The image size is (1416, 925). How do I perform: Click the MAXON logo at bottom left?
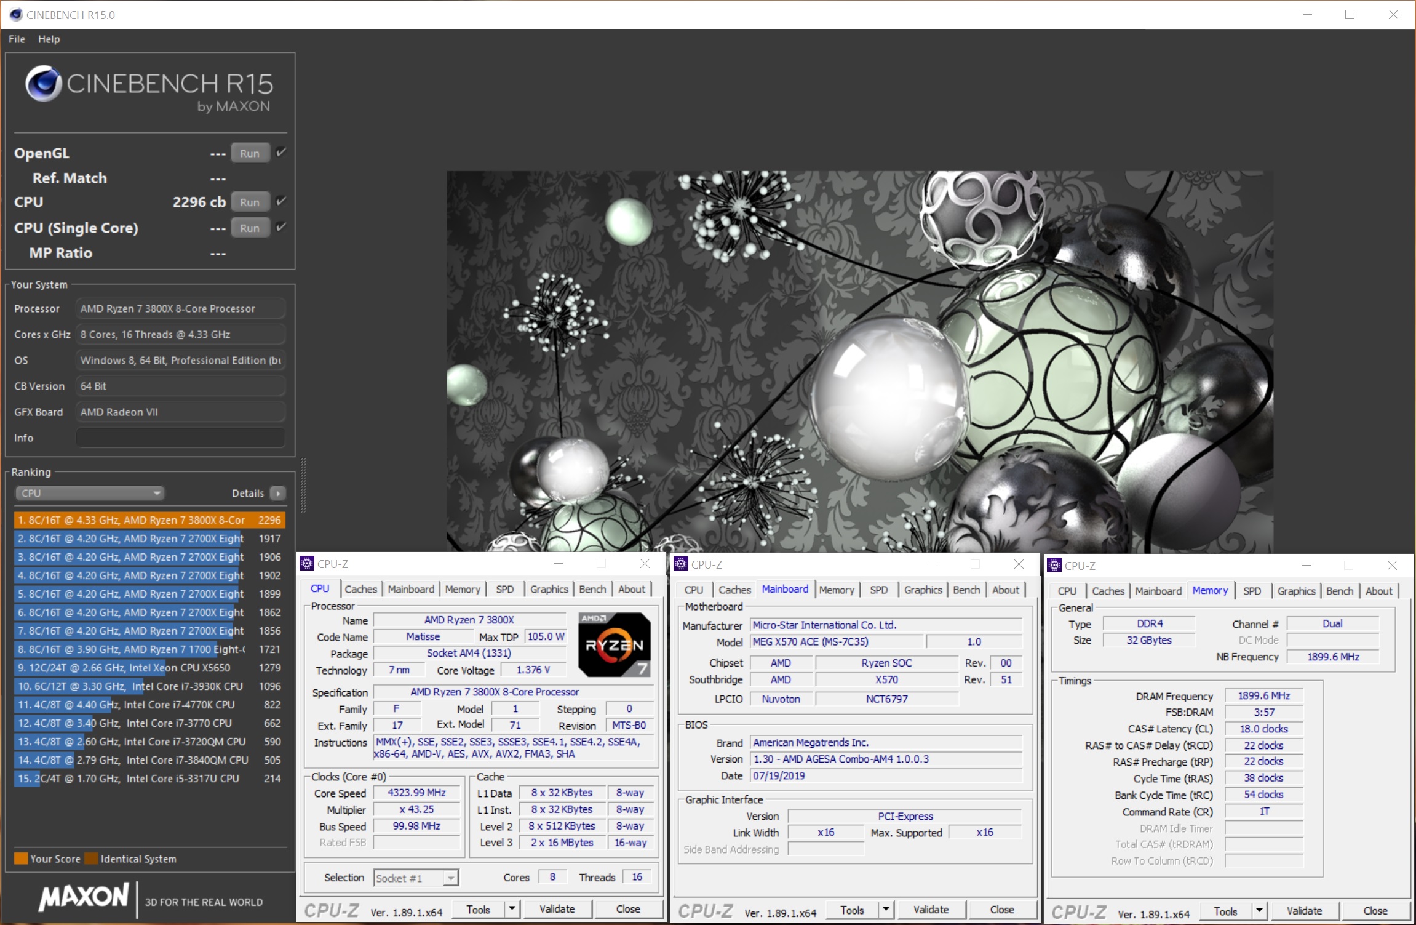[84, 897]
